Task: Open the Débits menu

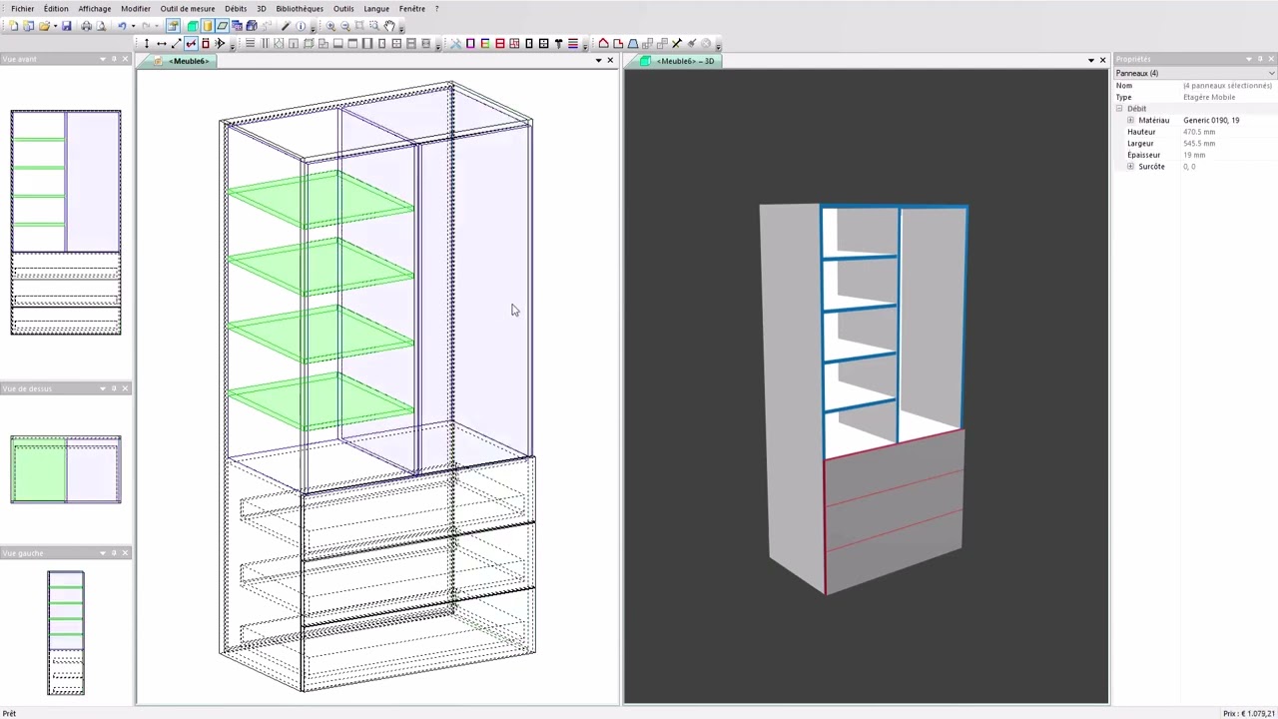Action: pos(236,9)
